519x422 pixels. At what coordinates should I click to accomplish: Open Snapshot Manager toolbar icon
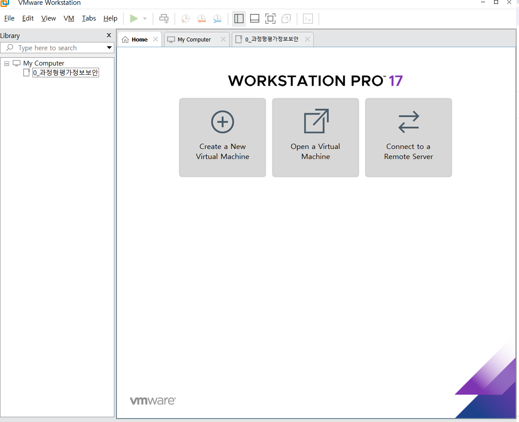(x=217, y=18)
